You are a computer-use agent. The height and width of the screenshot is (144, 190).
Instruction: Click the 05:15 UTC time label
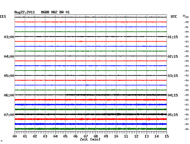pos(173,115)
